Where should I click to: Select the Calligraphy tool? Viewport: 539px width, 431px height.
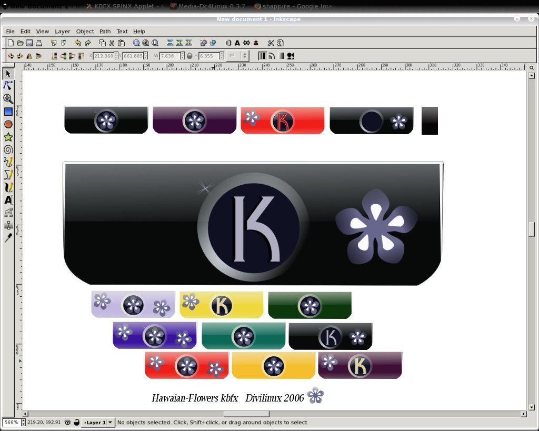pos(8,187)
